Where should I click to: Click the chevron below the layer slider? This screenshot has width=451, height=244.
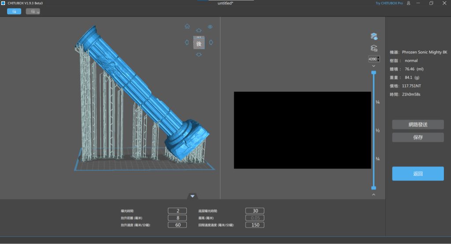coord(373,194)
